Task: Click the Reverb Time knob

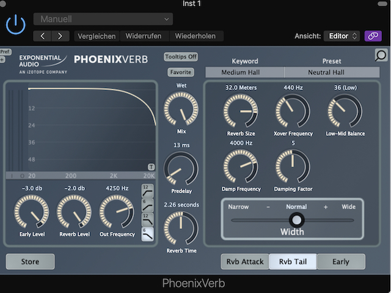Action: [x=181, y=228]
